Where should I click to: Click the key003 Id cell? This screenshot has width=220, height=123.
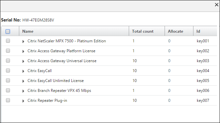(203, 61)
